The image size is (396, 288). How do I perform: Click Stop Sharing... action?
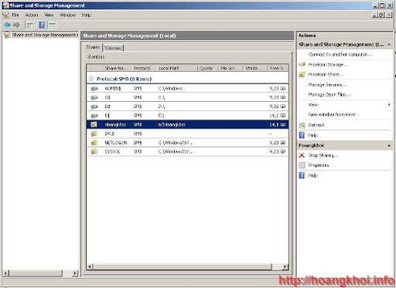(323, 155)
